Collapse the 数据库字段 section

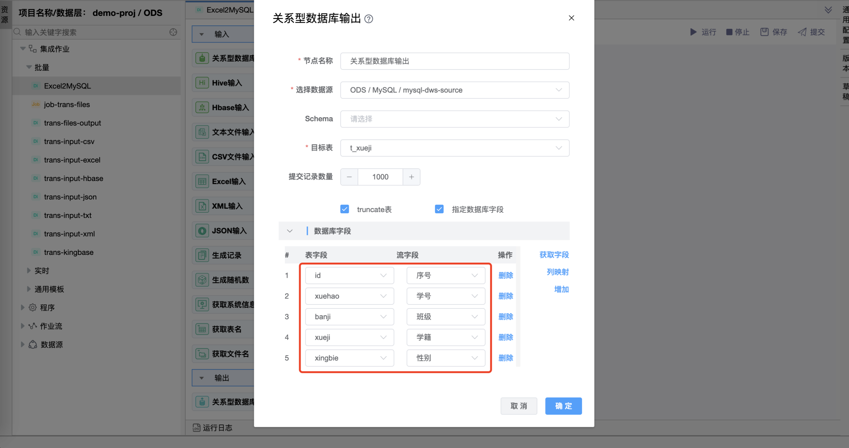click(290, 231)
